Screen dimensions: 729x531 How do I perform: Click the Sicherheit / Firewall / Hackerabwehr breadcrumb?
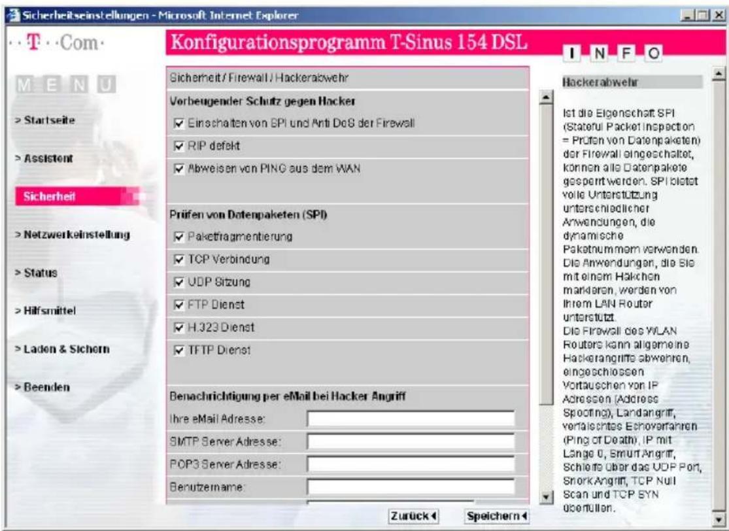[259, 78]
